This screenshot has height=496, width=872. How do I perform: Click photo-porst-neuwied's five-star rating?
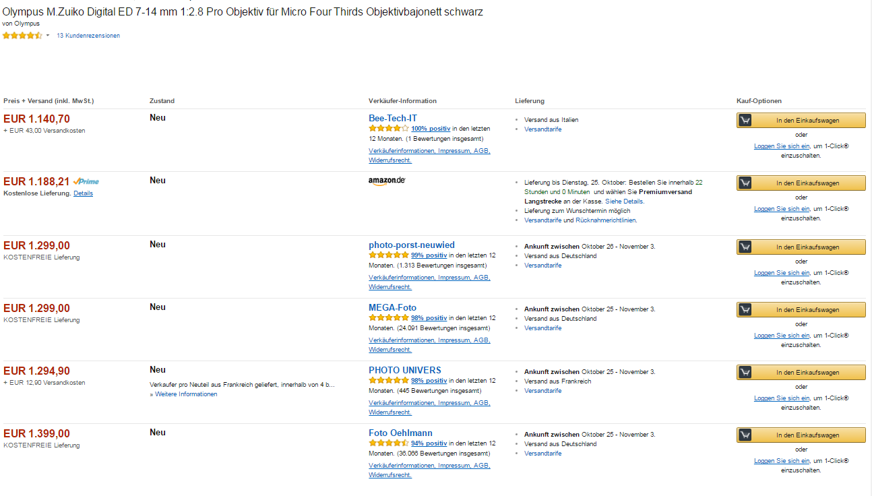click(x=388, y=255)
